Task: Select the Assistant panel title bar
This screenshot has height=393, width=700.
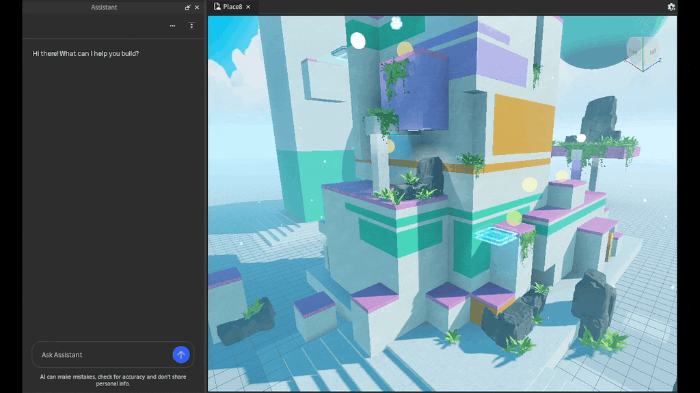Action: (104, 7)
